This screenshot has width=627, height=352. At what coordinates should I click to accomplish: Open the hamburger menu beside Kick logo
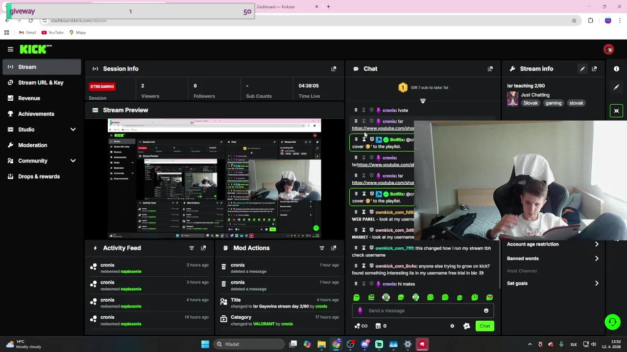tap(10, 49)
